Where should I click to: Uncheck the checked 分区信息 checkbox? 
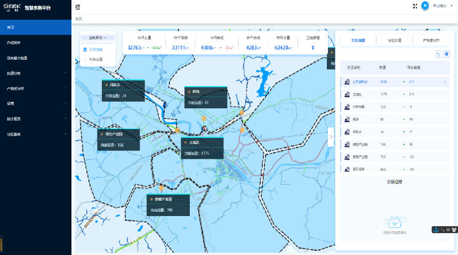click(85, 49)
